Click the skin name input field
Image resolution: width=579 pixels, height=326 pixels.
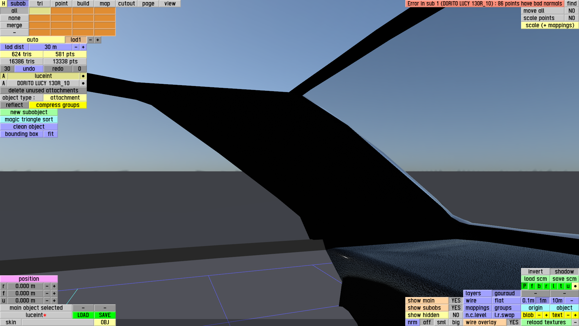click(57, 322)
